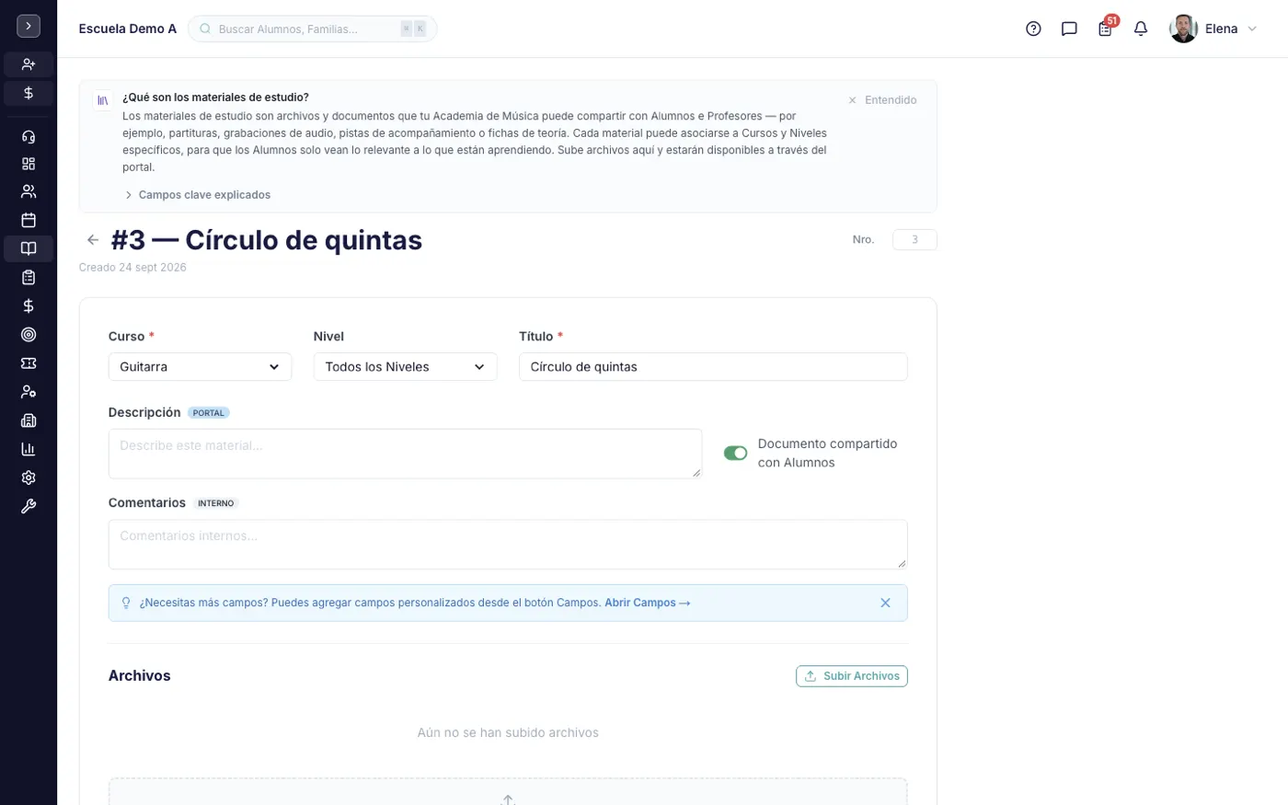
Task: Click the INTERNO badge next to Comentarios
Action: pyautogui.click(x=216, y=503)
